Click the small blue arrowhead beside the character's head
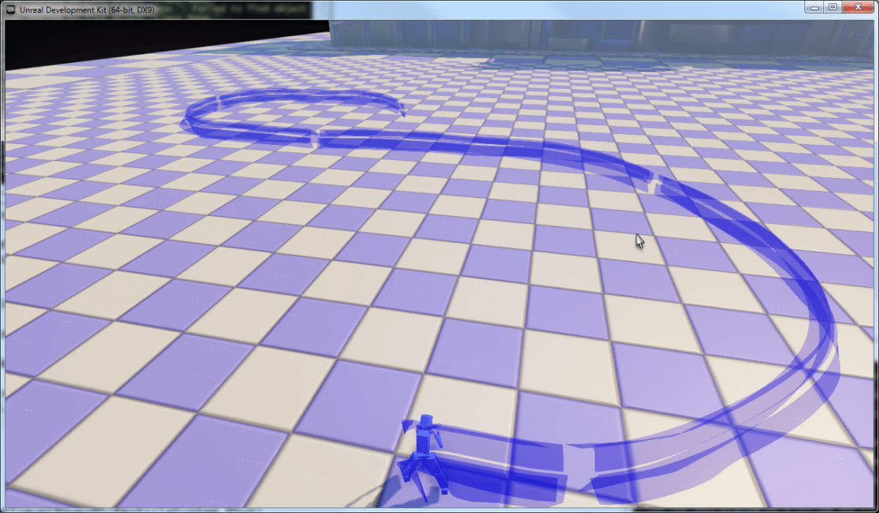879x513 pixels. click(407, 424)
